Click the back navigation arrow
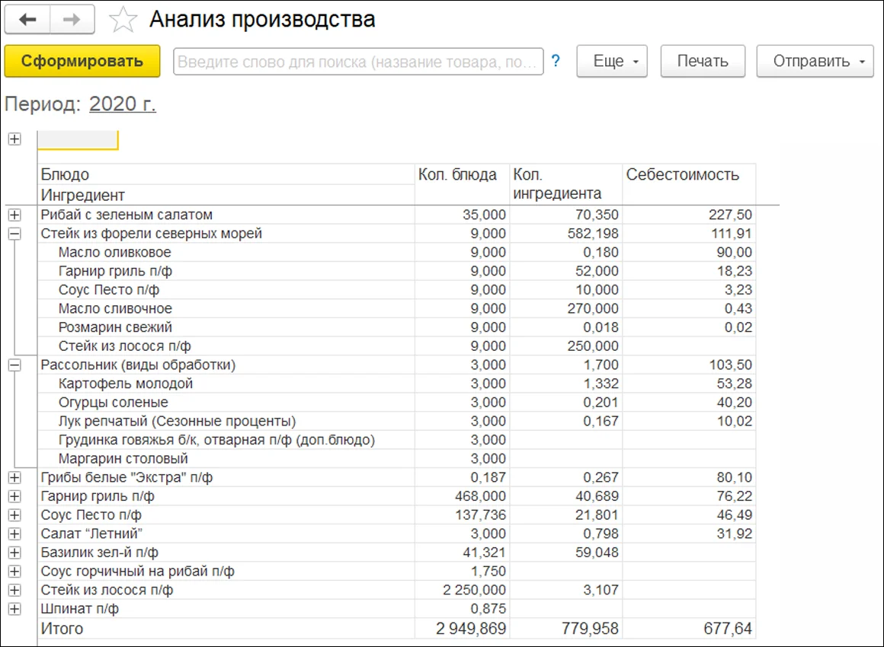The image size is (884, 647). [x=27, y=20]
